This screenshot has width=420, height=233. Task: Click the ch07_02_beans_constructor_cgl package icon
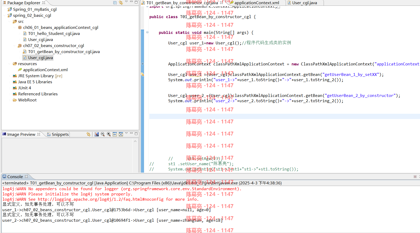click(x=20, y=46)
